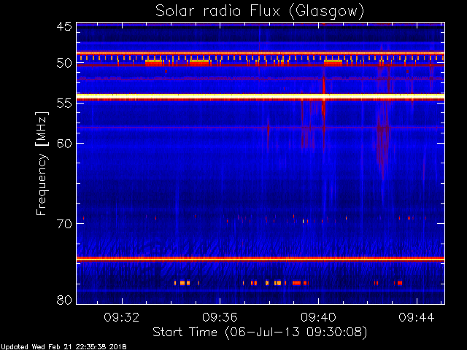
Task: Click the 'Start Time (06-Jul-13 09:30:08)' label
Action: coord(260,332)
